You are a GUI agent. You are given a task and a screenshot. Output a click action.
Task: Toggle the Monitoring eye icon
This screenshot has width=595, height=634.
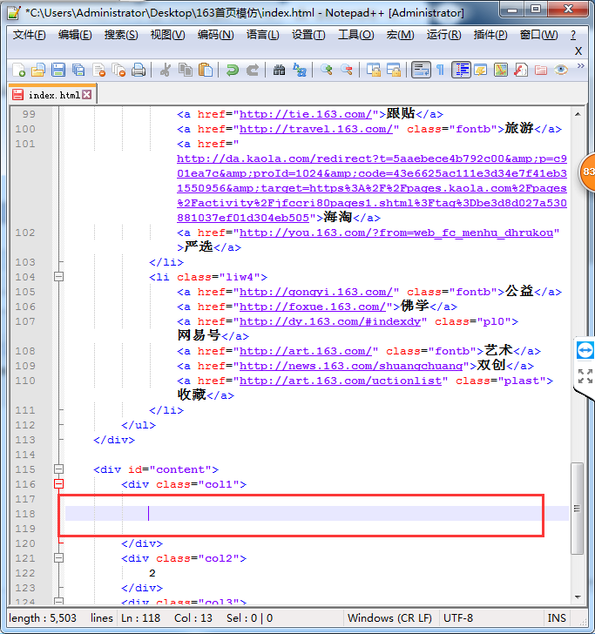tap(561, 70)
